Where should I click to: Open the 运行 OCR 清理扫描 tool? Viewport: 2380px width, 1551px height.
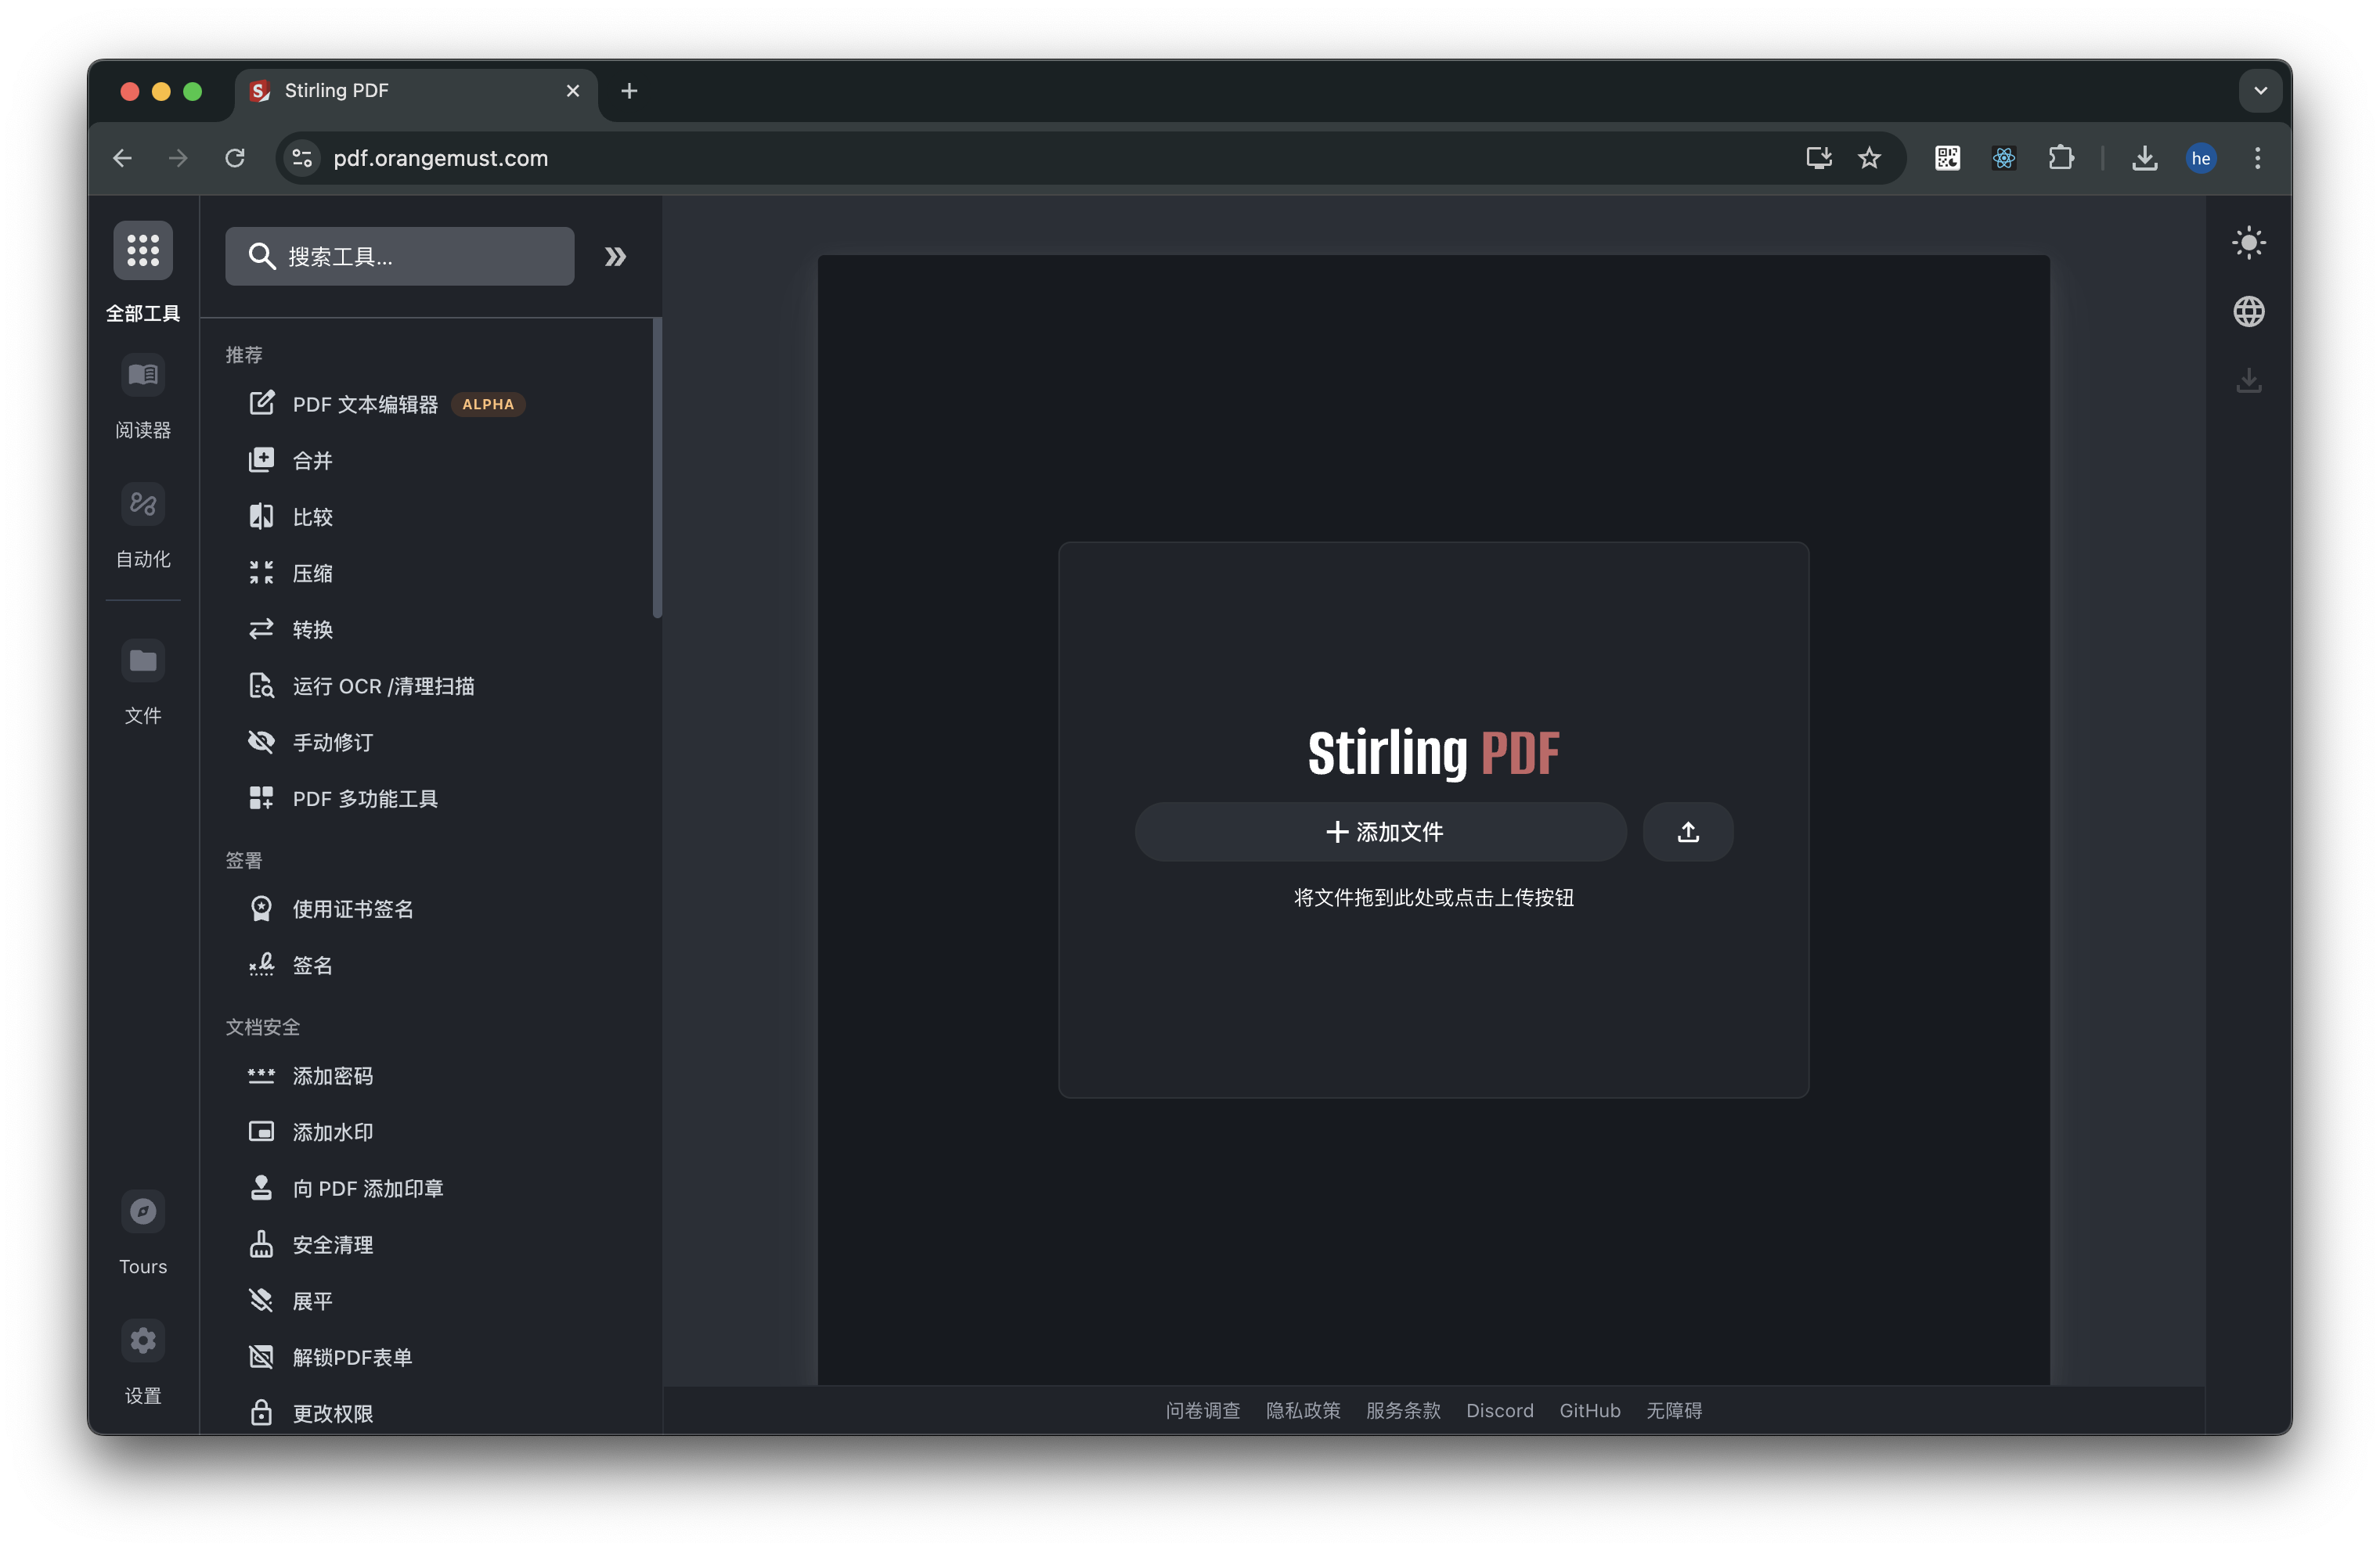click(383, 686)
